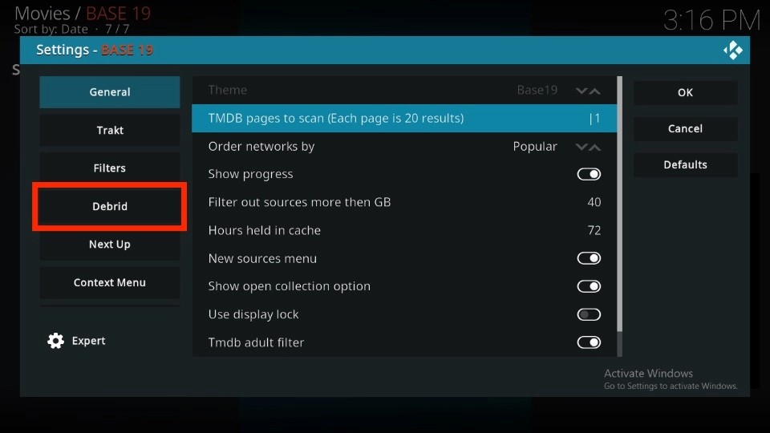
Task: Click the up arrow for Order networks by
Action: [594, 147]
